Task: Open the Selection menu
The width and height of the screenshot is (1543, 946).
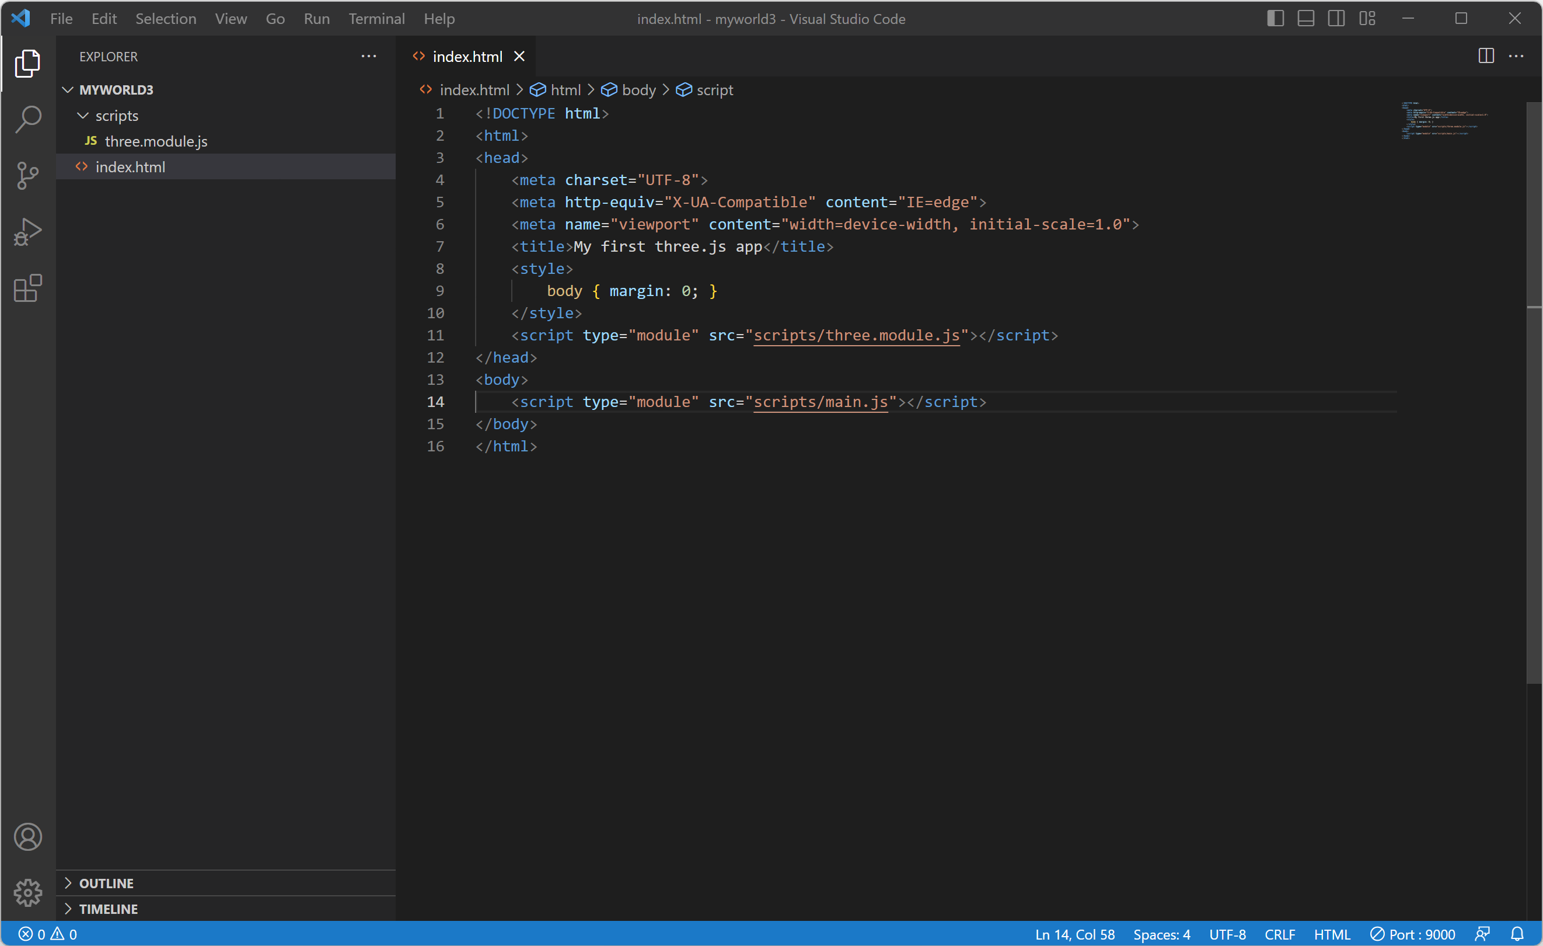Action: [x=165, y=19]
